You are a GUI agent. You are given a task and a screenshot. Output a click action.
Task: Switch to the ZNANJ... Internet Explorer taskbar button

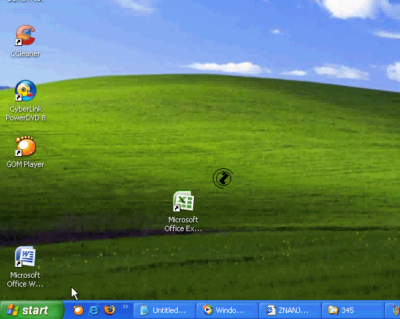coord(290,310)
